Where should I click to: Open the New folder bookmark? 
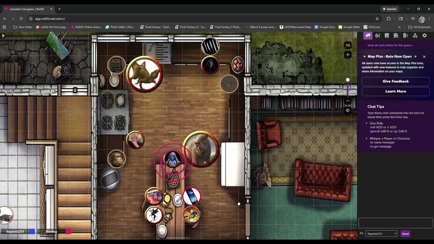point(23,27)
